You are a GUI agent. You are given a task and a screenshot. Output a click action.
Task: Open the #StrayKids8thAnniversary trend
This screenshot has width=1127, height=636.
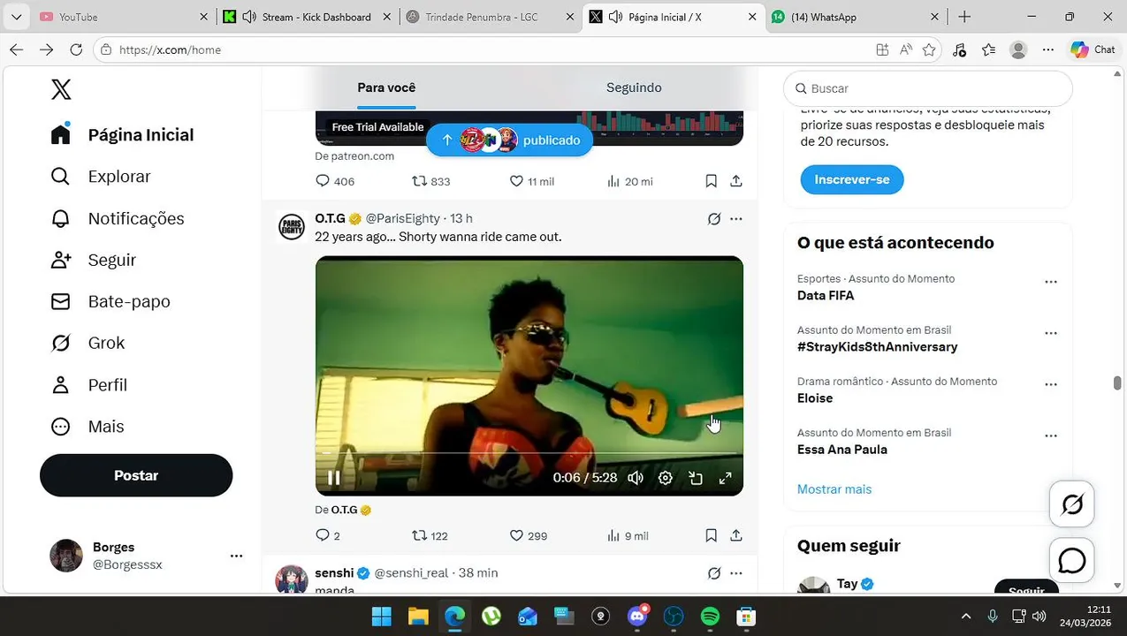(877, 346)
